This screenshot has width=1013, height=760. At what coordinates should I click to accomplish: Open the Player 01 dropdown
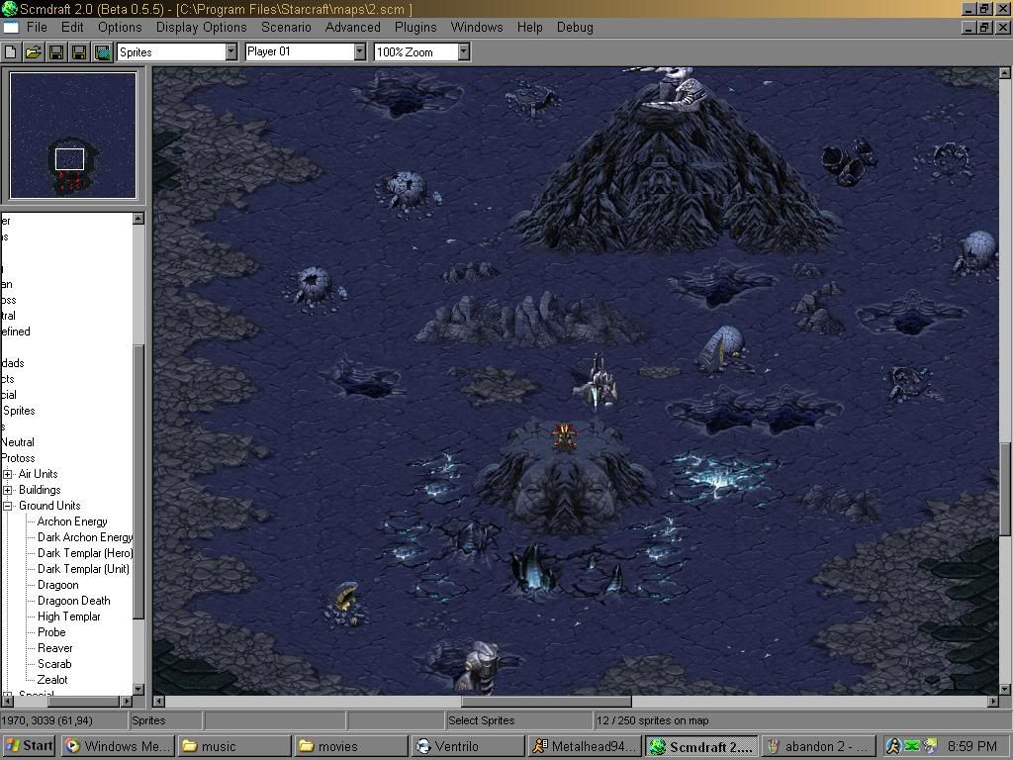pyautogui.click(x=360, y=51)
